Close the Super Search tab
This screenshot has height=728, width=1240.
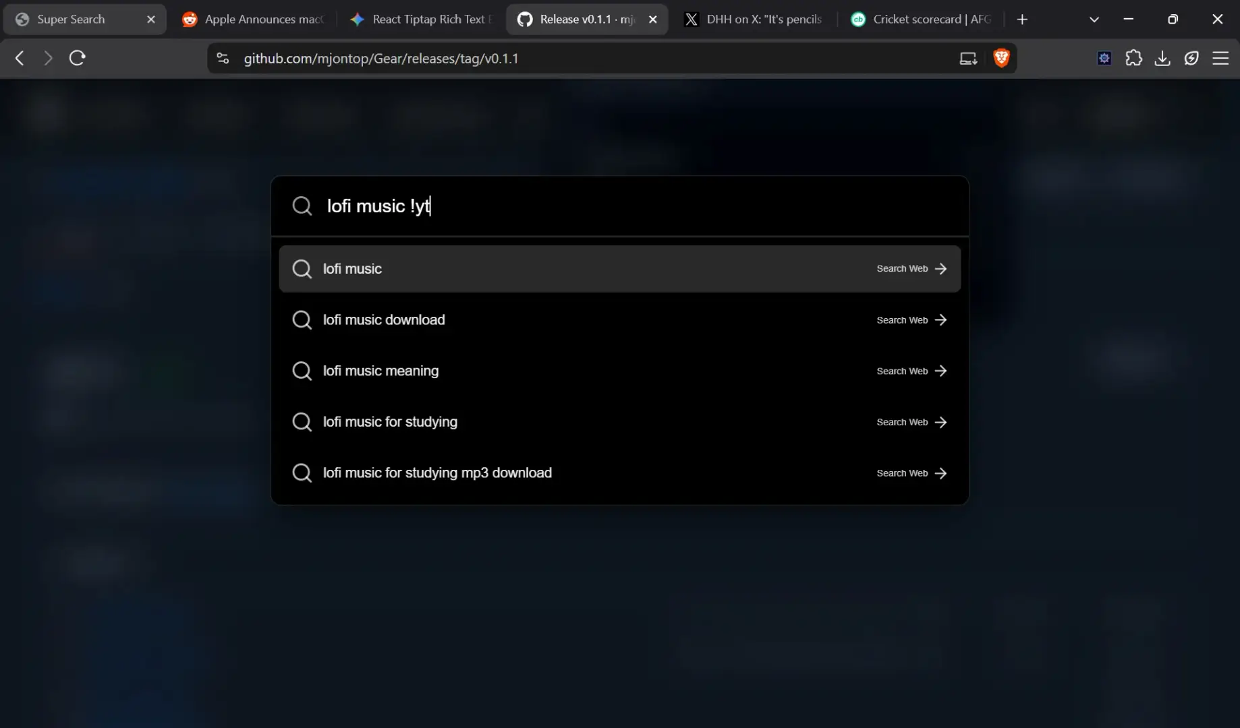(151, 20)
